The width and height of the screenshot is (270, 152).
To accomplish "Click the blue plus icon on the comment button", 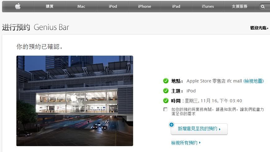I will tap(172, 125).
